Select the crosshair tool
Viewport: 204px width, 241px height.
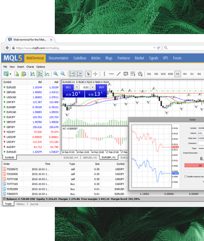[x=95, y=74]
